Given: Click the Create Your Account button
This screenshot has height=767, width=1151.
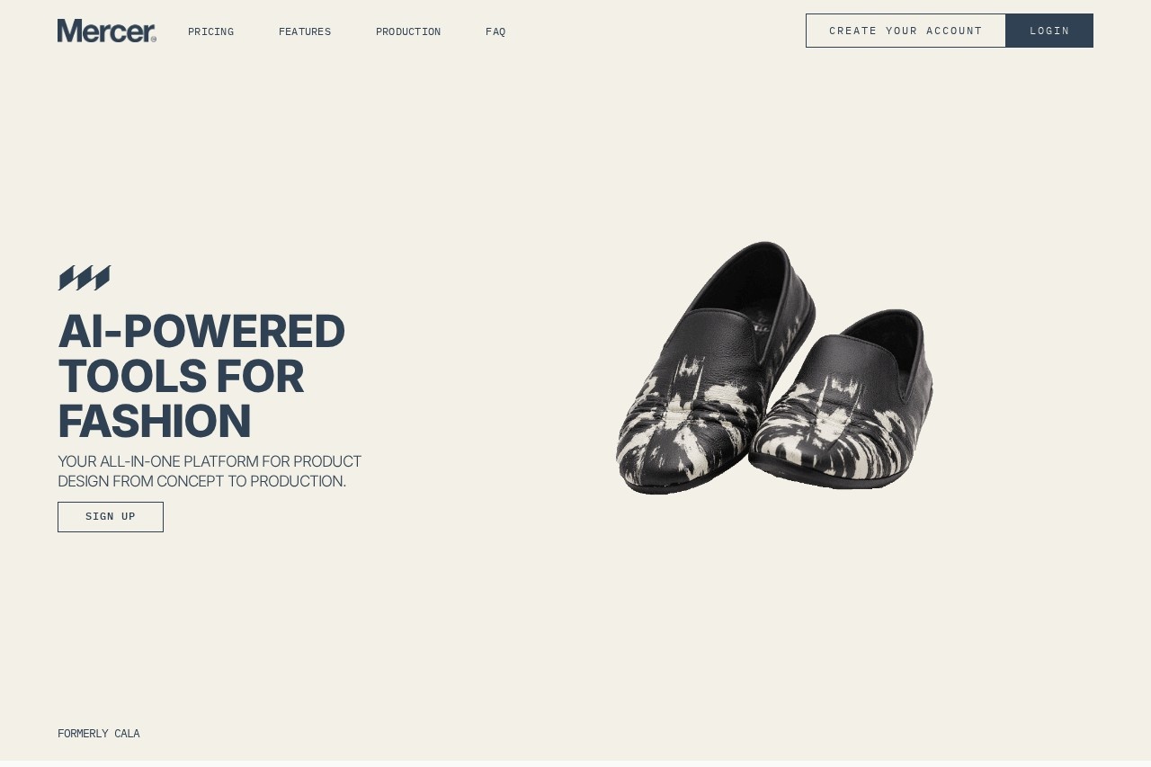Looking at the screenshot, I should 906,31.
